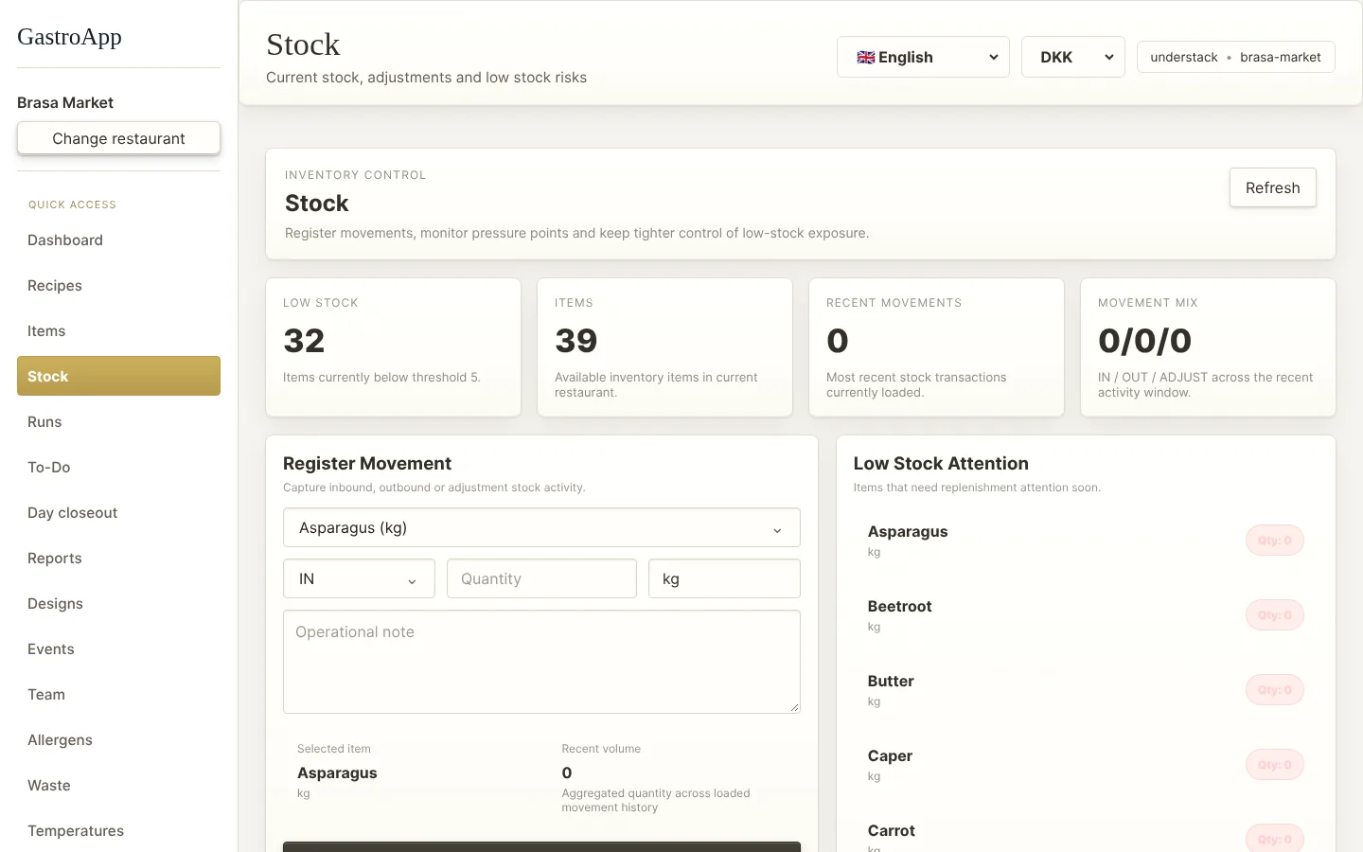Go to the Team page
This screenshot has width=1363, height=852.
point(118,695)
